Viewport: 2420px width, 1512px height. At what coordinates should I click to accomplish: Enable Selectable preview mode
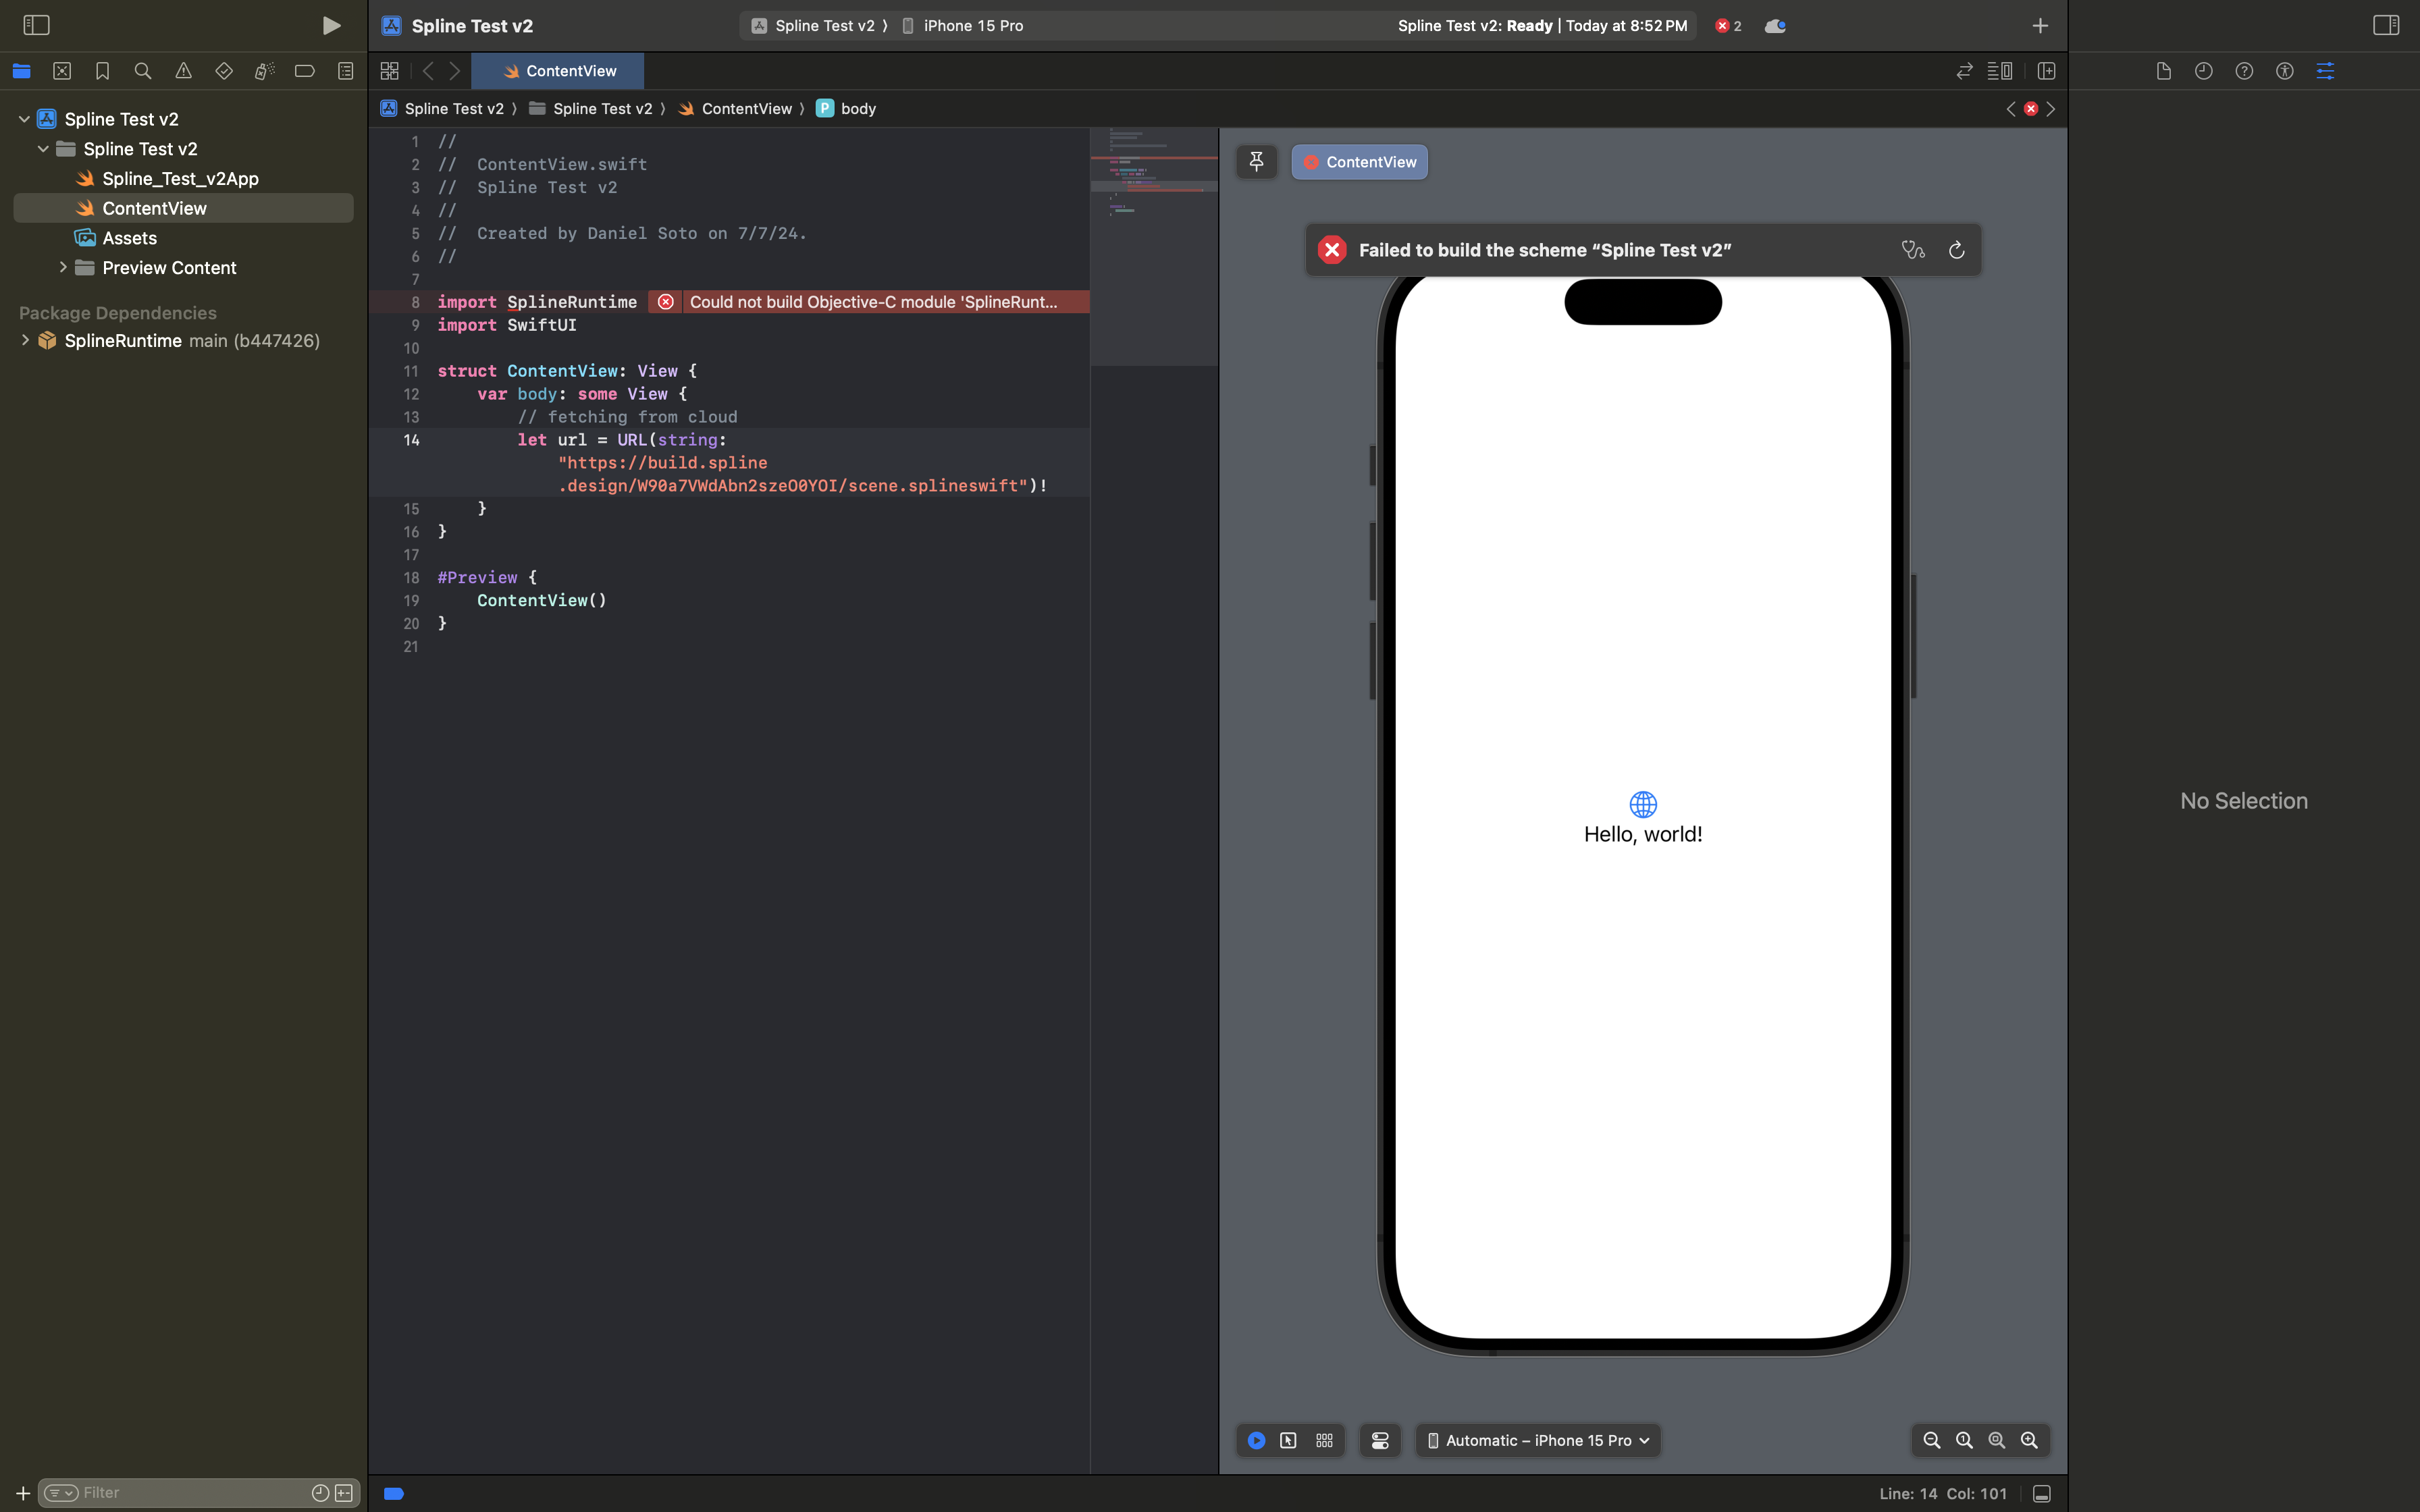point(1288,1440)
